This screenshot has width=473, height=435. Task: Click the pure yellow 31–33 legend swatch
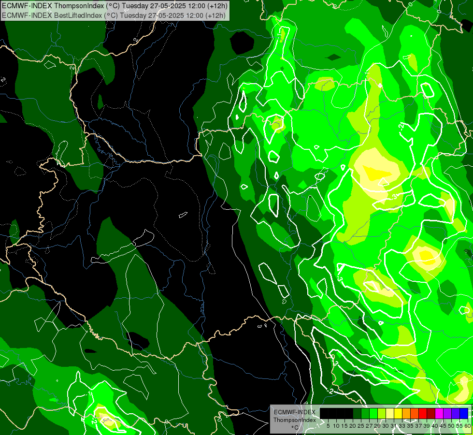click(x=398, y=413)
